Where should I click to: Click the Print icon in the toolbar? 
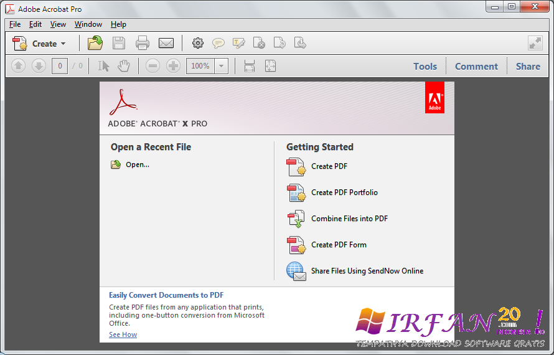[x=143, y=43]
